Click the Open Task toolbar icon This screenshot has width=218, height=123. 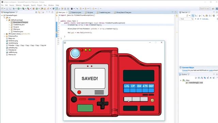(45, 9)
